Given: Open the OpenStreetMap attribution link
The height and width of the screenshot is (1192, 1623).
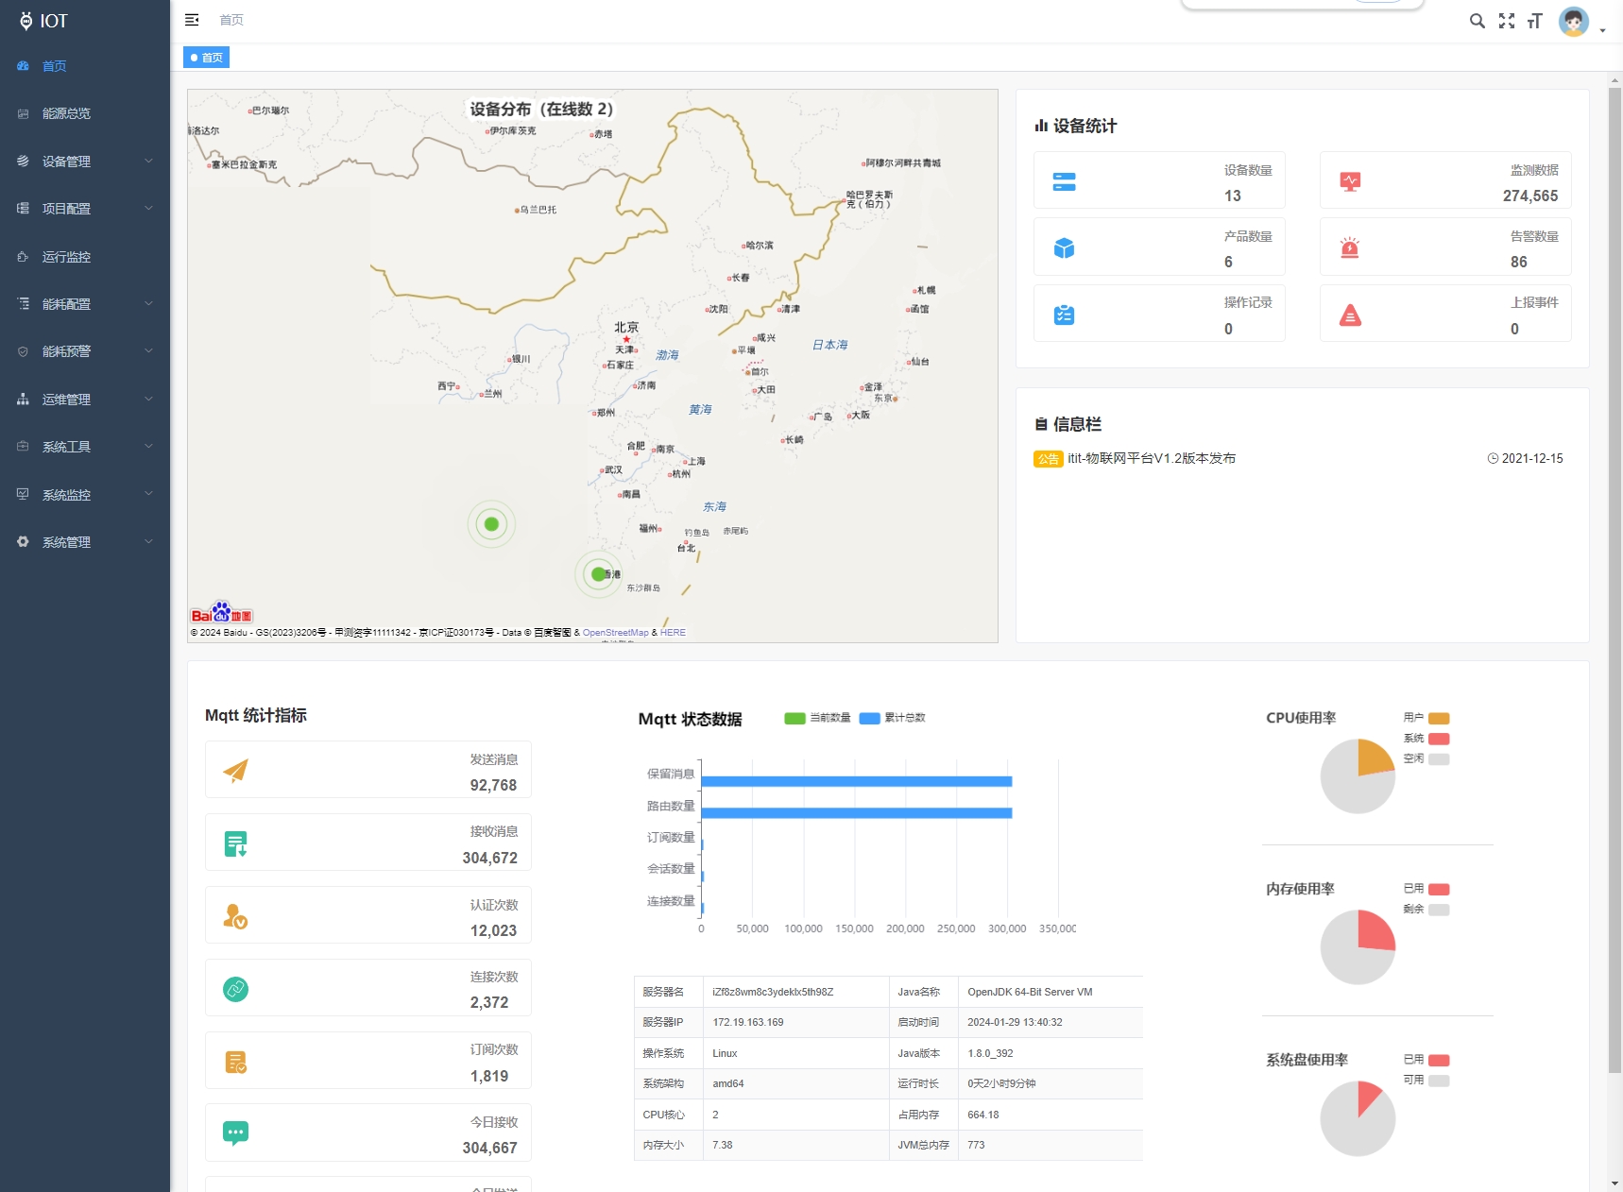Looking at the screenshot, I should [615, 633].
